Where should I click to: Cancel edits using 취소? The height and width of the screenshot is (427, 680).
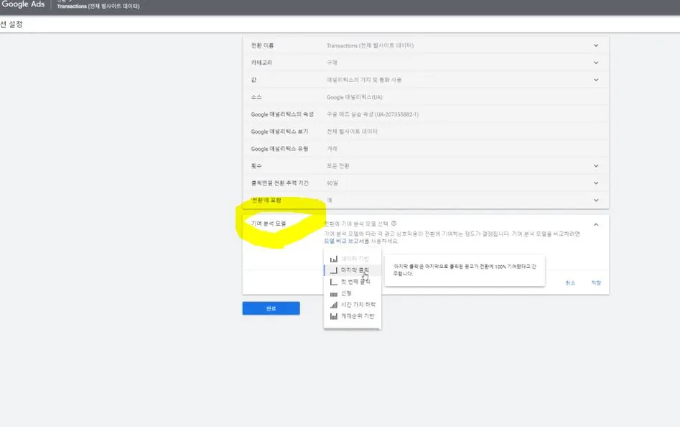[x=572, y=283]
